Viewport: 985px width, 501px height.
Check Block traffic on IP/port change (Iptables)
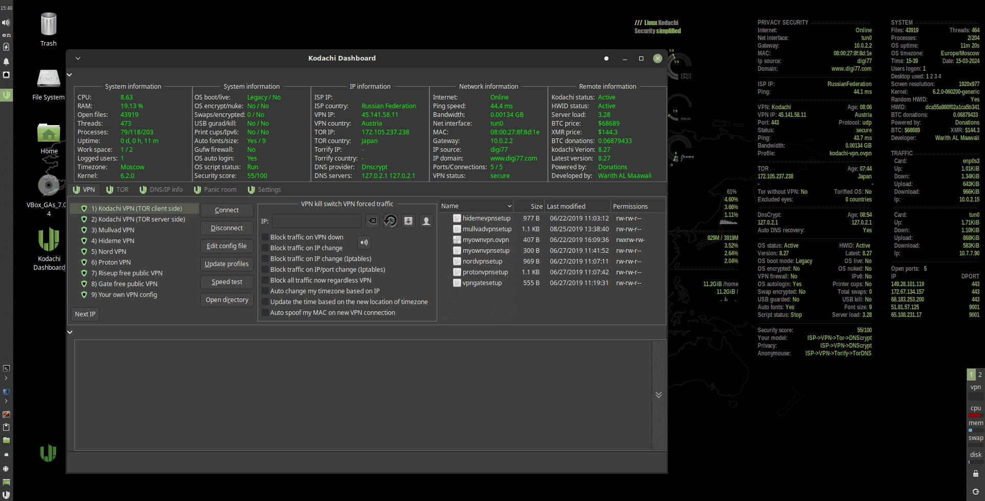coord(265,270)
